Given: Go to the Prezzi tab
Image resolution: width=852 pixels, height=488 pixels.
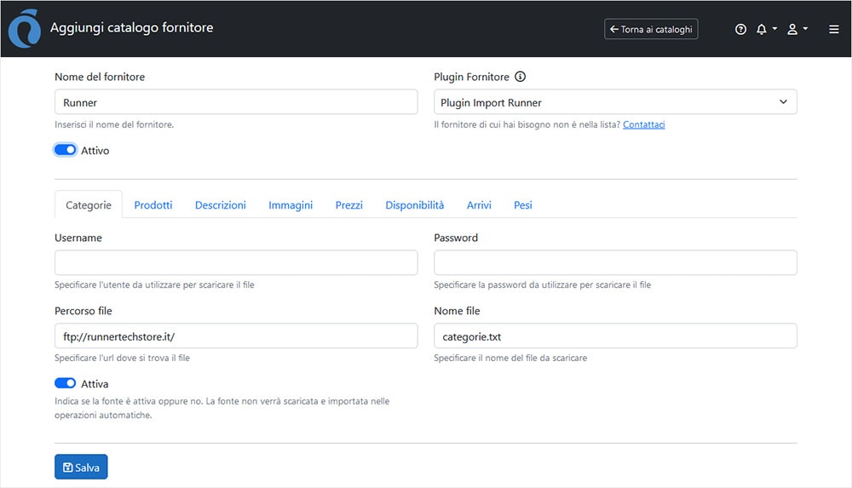Looking at the screenshot, I should (x=348, y=204).
